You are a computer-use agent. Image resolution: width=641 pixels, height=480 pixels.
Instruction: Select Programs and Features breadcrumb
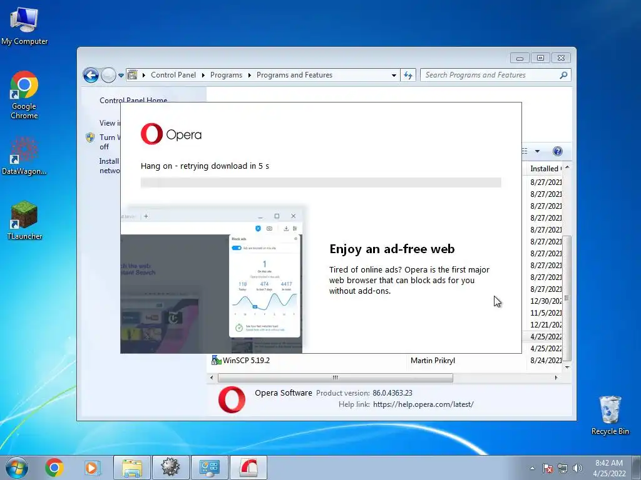tap(294, 75)
